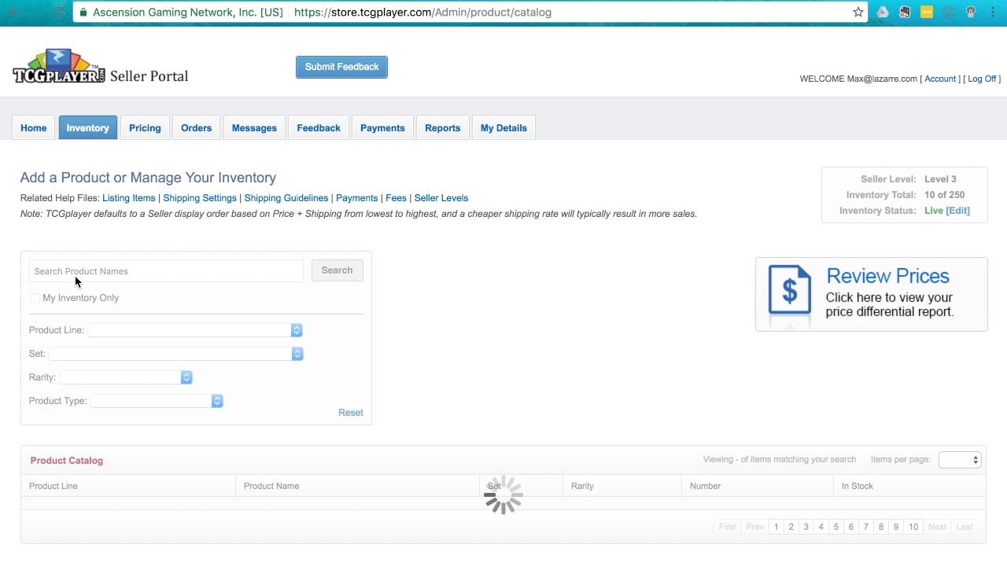This screenshot has height=566, width=1007.
Task: Go to the Home tab
Action: 34,128
